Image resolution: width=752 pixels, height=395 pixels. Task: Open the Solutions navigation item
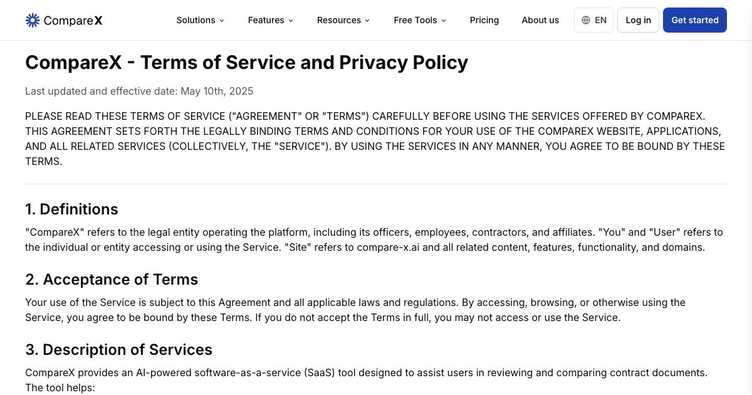click(201, 20)
